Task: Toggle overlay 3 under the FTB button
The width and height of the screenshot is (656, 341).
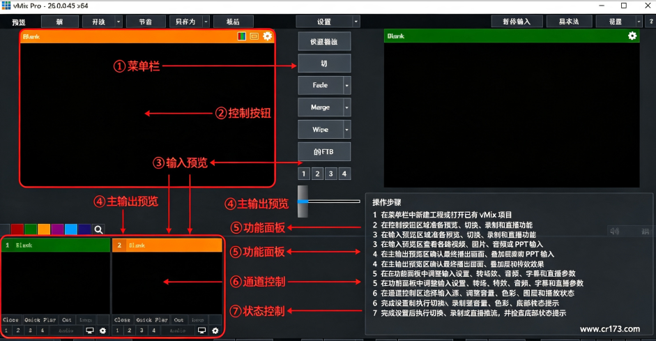Action: [x=330, y=174]
